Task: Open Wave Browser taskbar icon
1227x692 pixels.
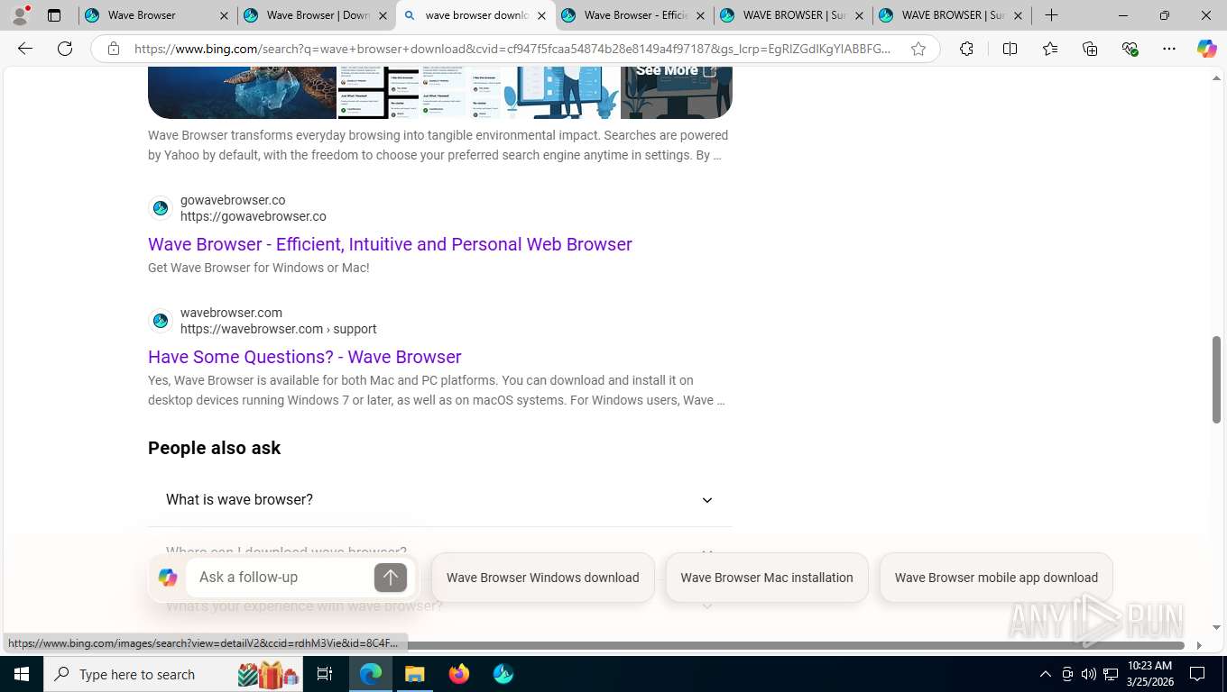Action: click(x=503, y=674)
